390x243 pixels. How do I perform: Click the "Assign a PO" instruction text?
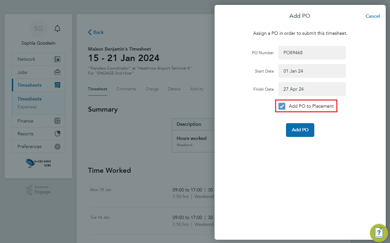300,33
